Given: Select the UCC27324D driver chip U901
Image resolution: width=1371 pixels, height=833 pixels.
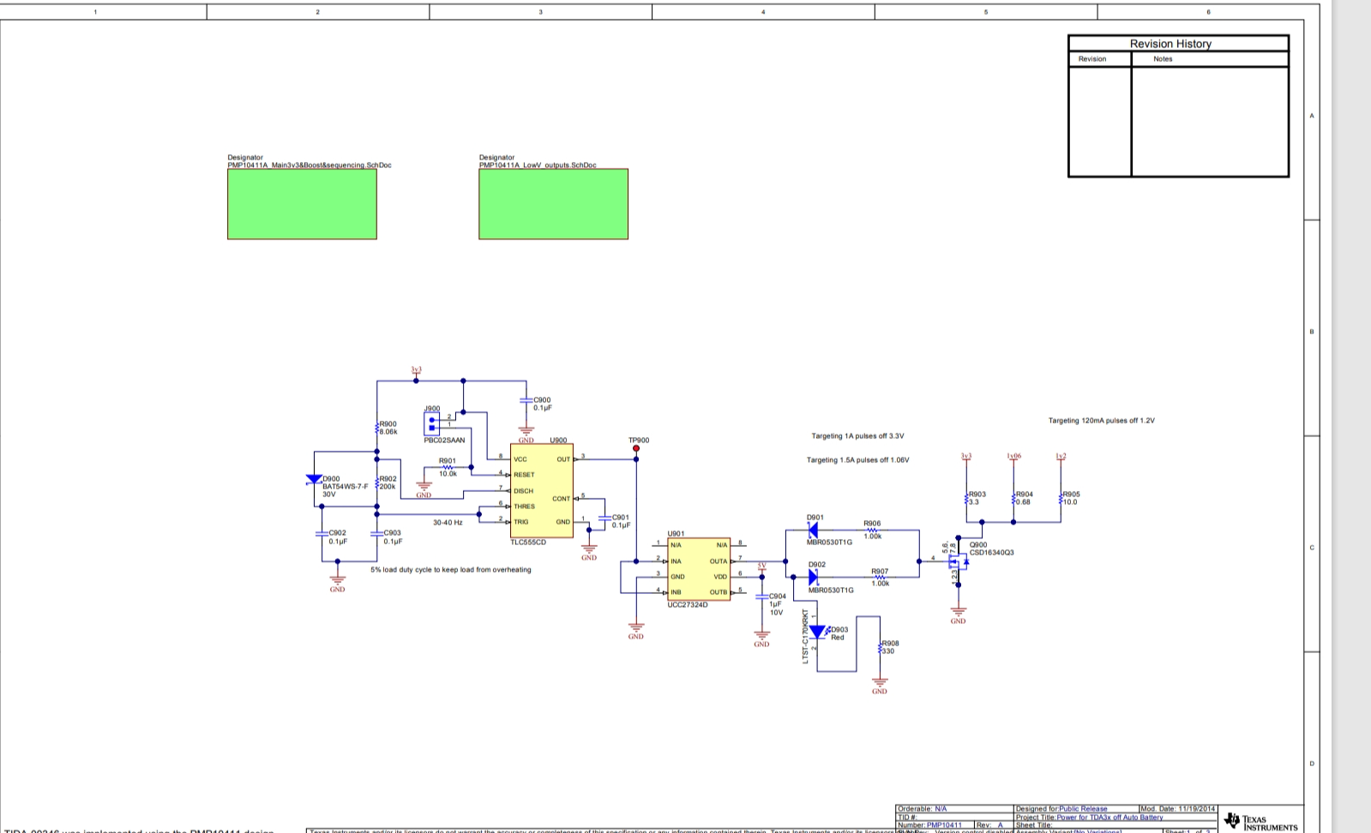Looking at the screenshot, I should coord(699,569).
